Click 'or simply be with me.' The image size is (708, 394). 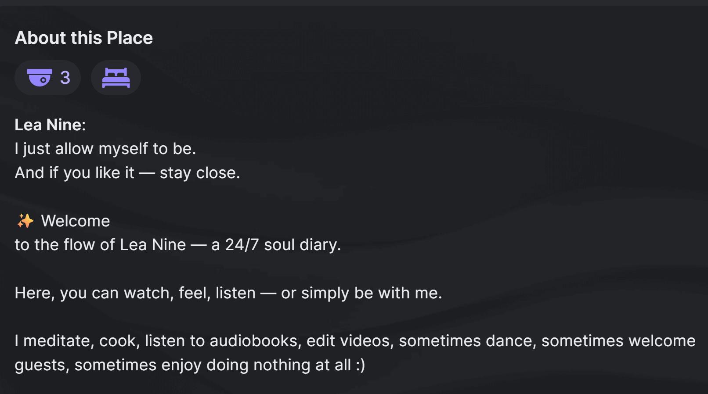point(361,293)
